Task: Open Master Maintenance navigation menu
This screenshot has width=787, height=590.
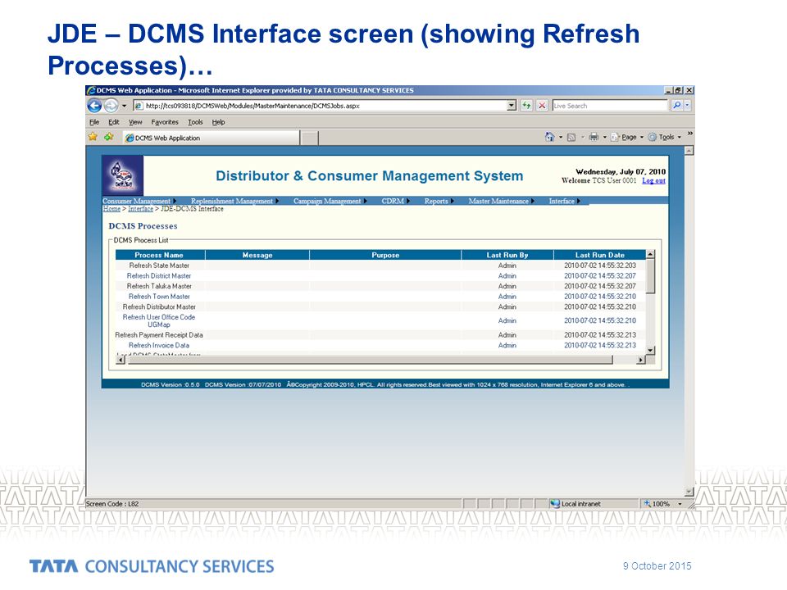Action: coord(501,202)
